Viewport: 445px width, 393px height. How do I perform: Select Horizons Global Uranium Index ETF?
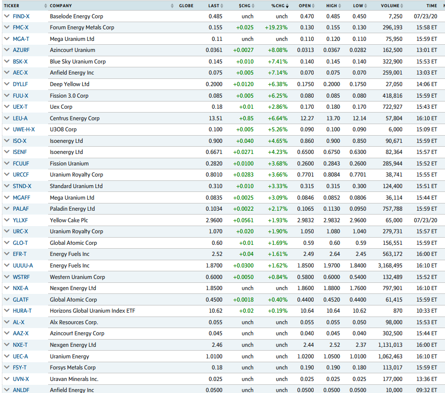92,311
